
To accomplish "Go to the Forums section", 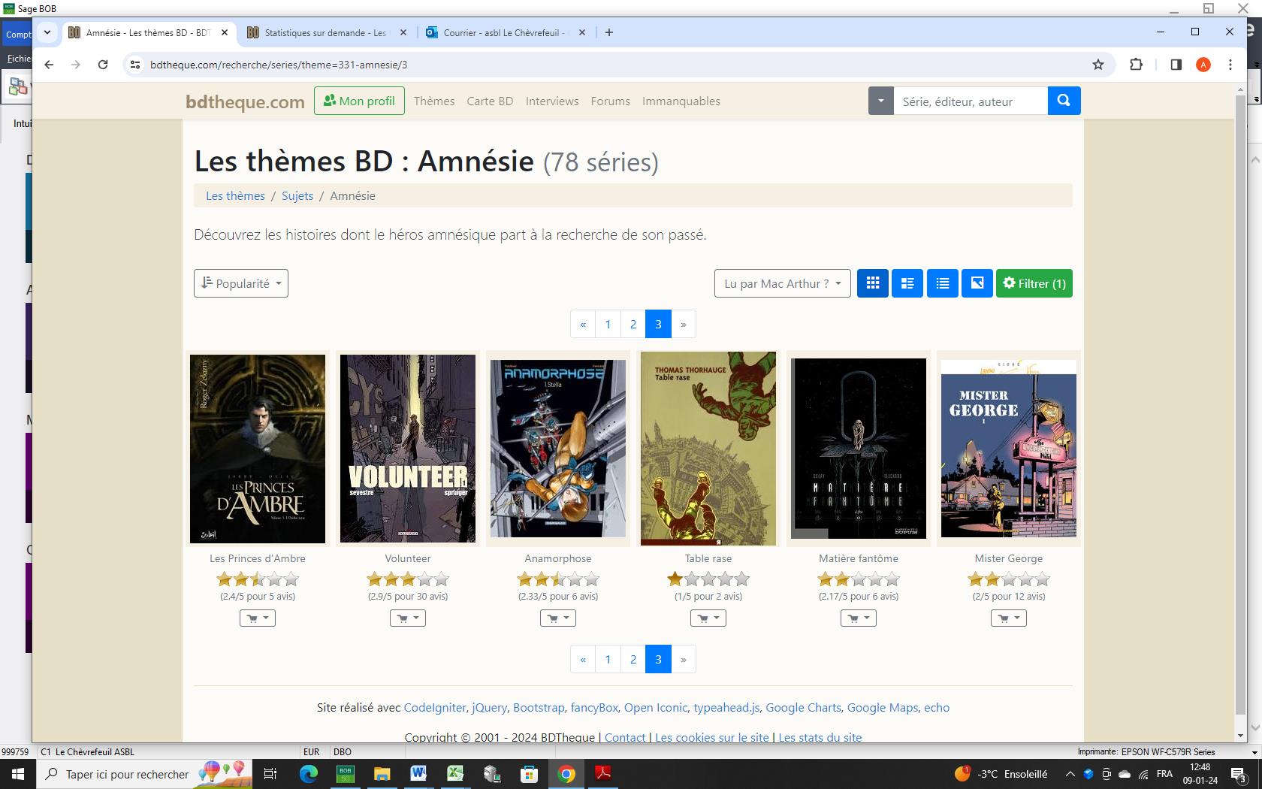I will pos(610,101).
